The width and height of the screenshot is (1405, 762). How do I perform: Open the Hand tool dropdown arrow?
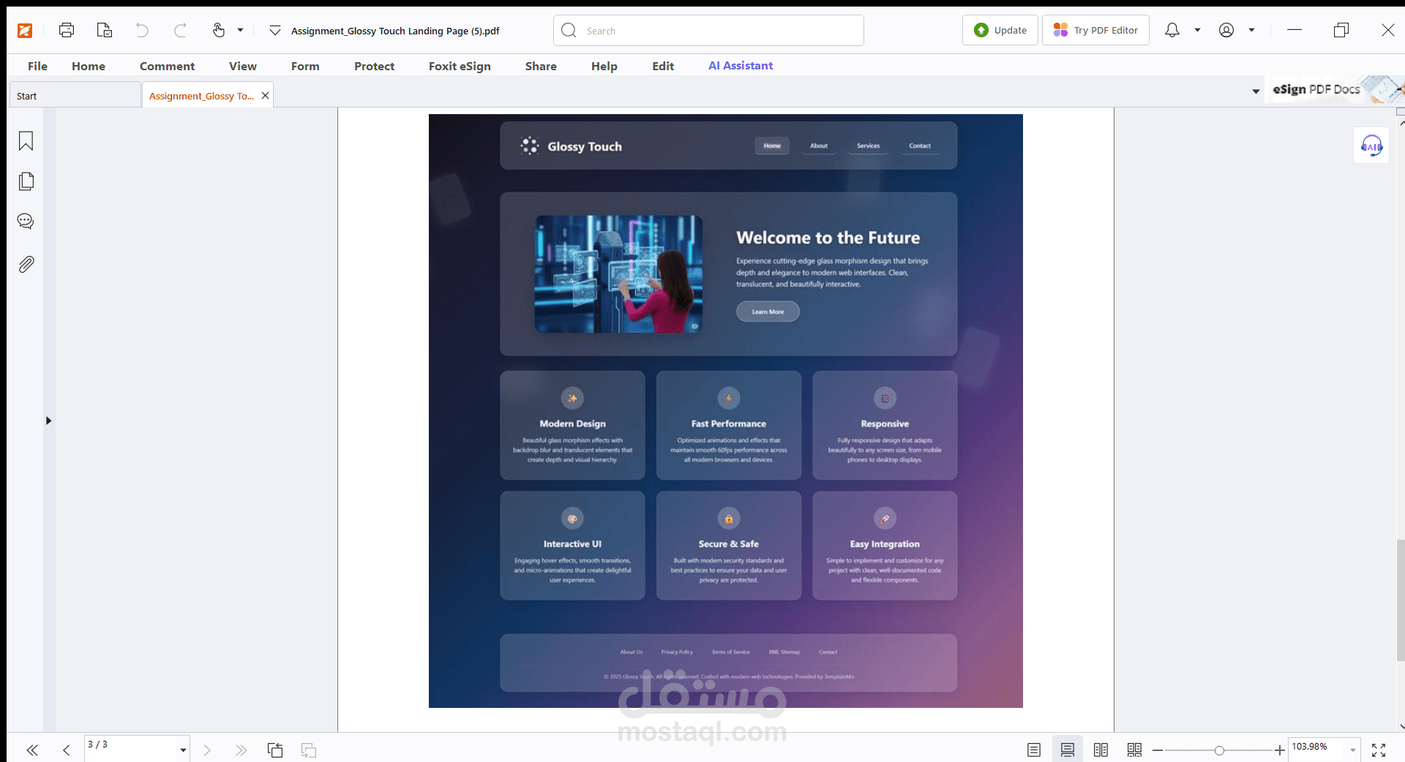pos(240,30)
